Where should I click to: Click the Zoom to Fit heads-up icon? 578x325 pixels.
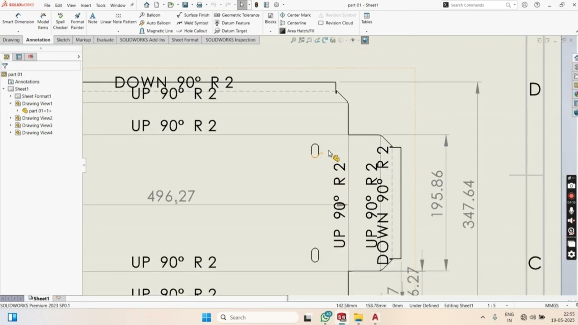pos(293,40)
